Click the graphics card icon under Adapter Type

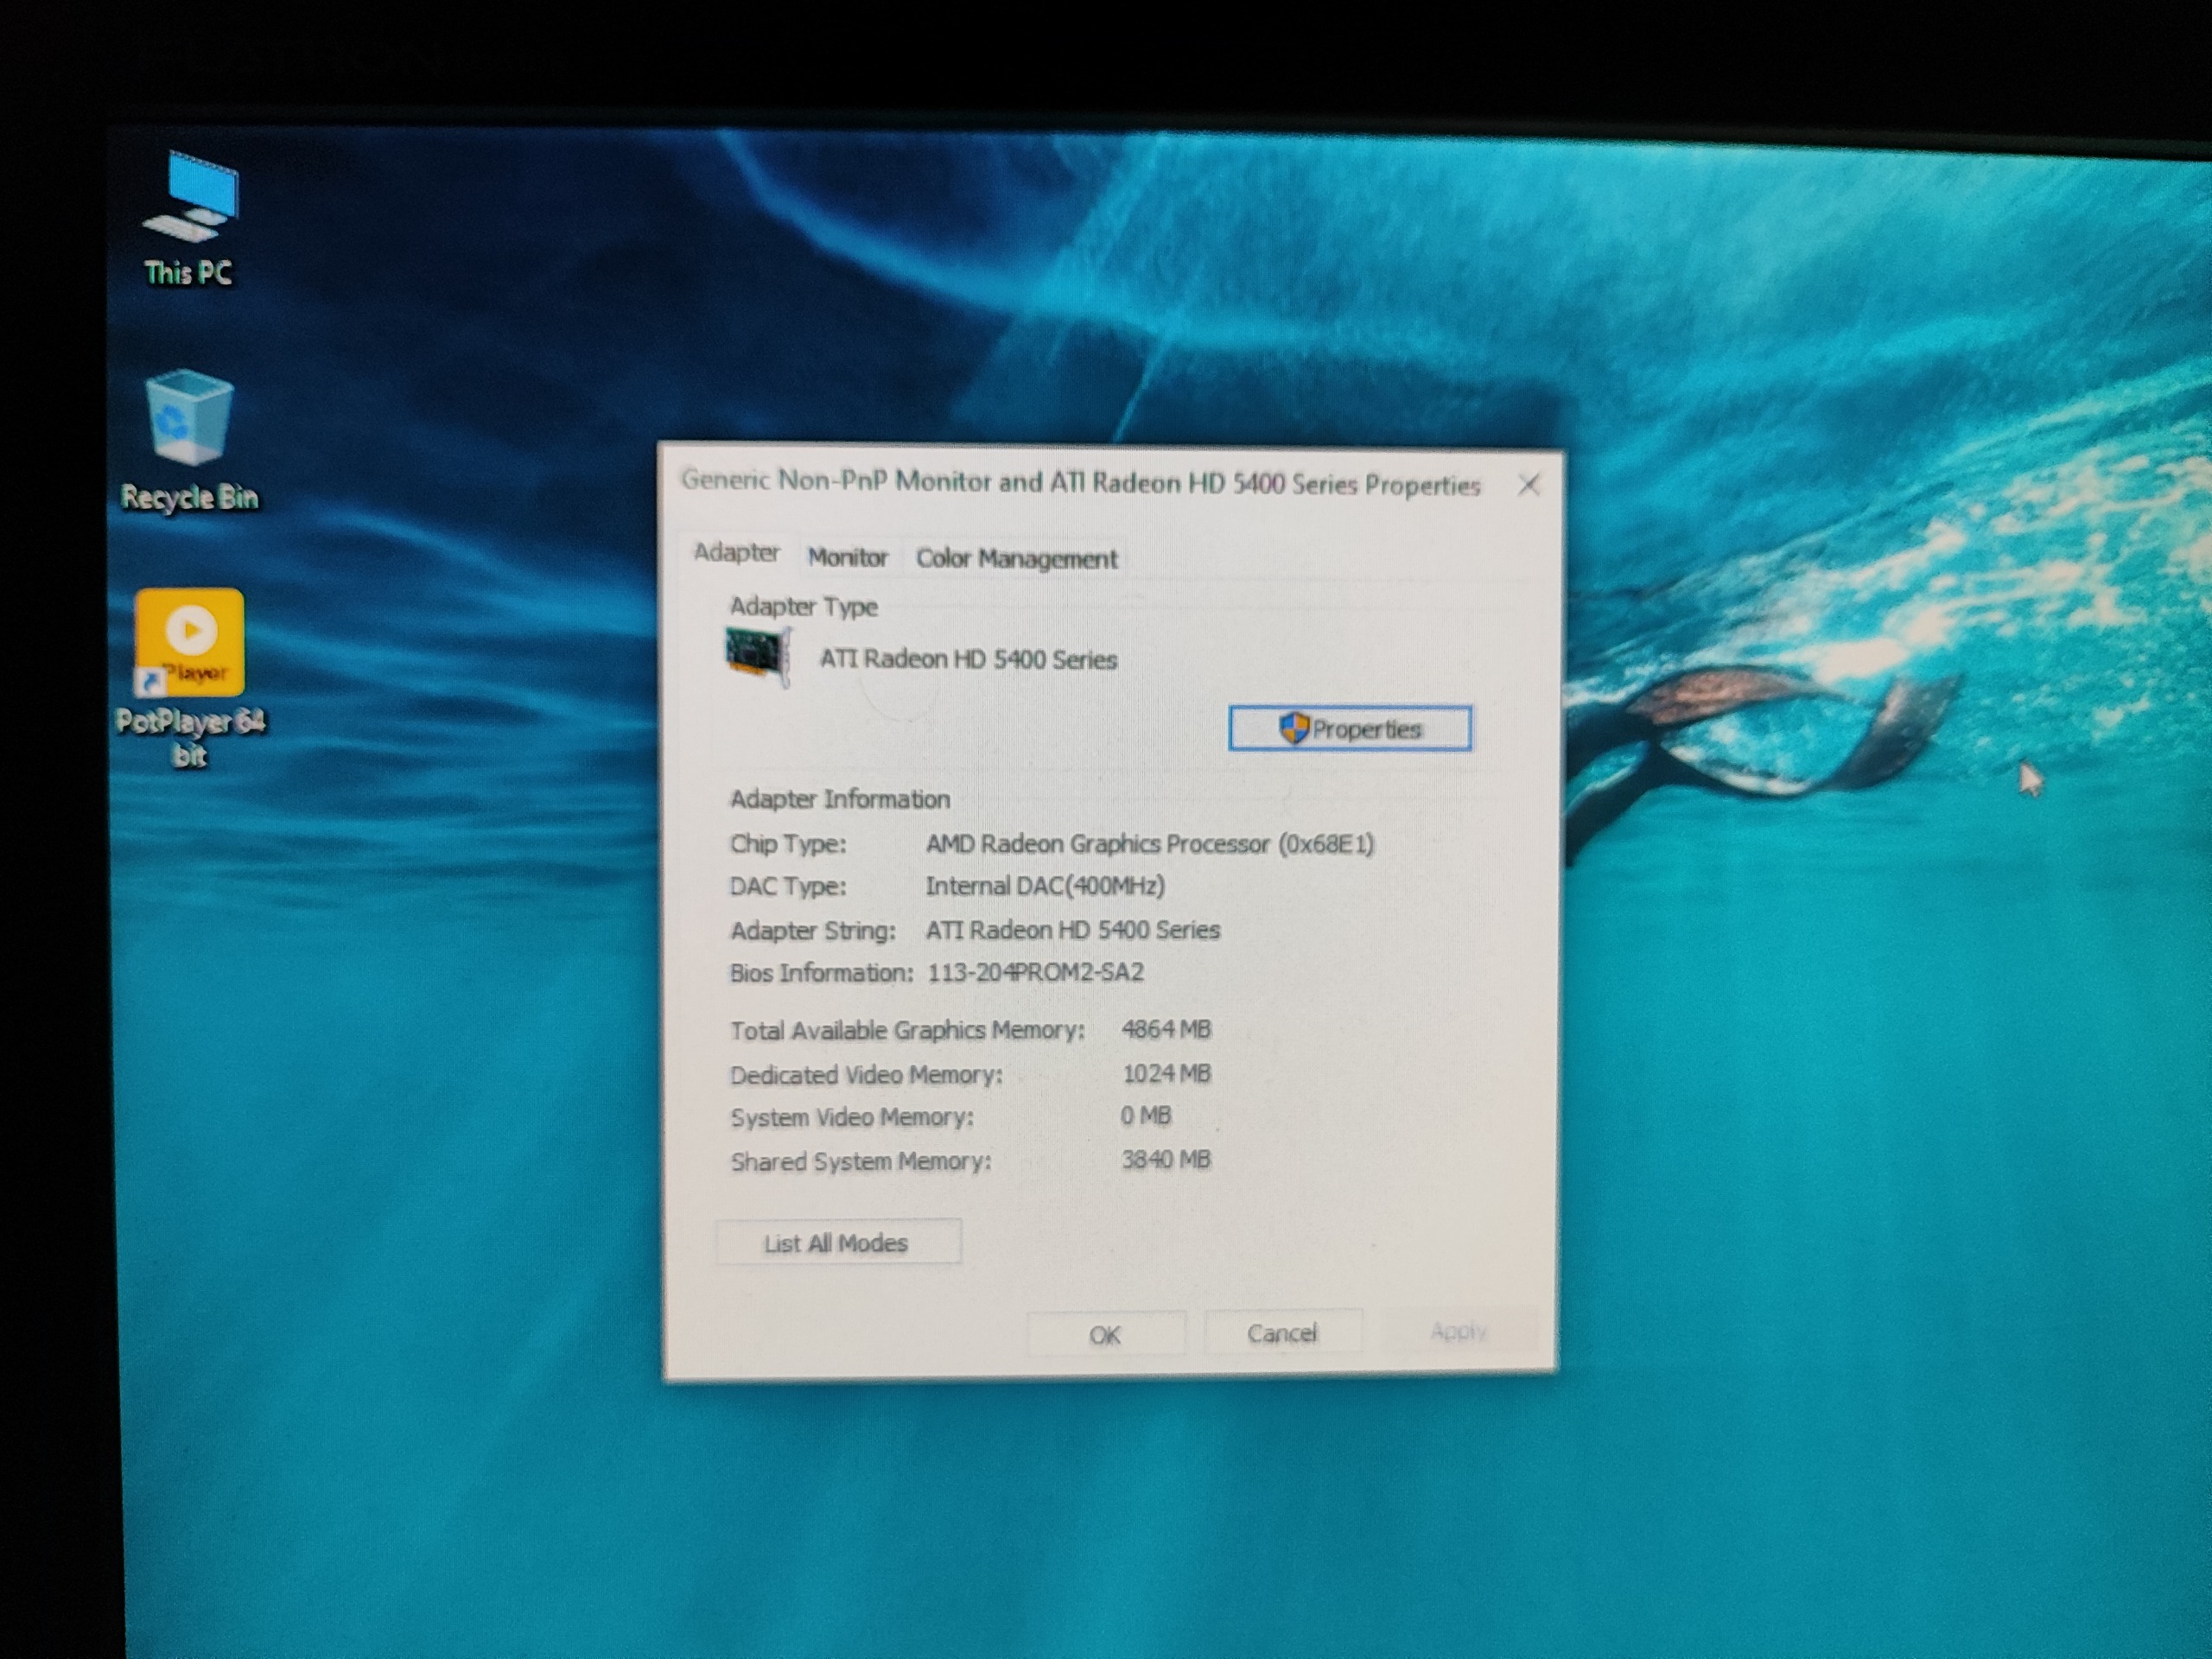coord(757,656)
